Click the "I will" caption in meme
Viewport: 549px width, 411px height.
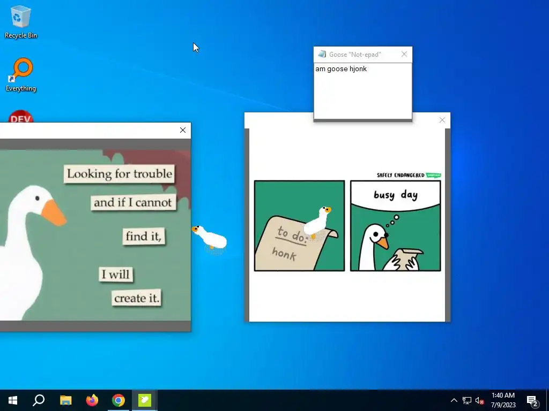pyautogui.click(x=116, y=275)
